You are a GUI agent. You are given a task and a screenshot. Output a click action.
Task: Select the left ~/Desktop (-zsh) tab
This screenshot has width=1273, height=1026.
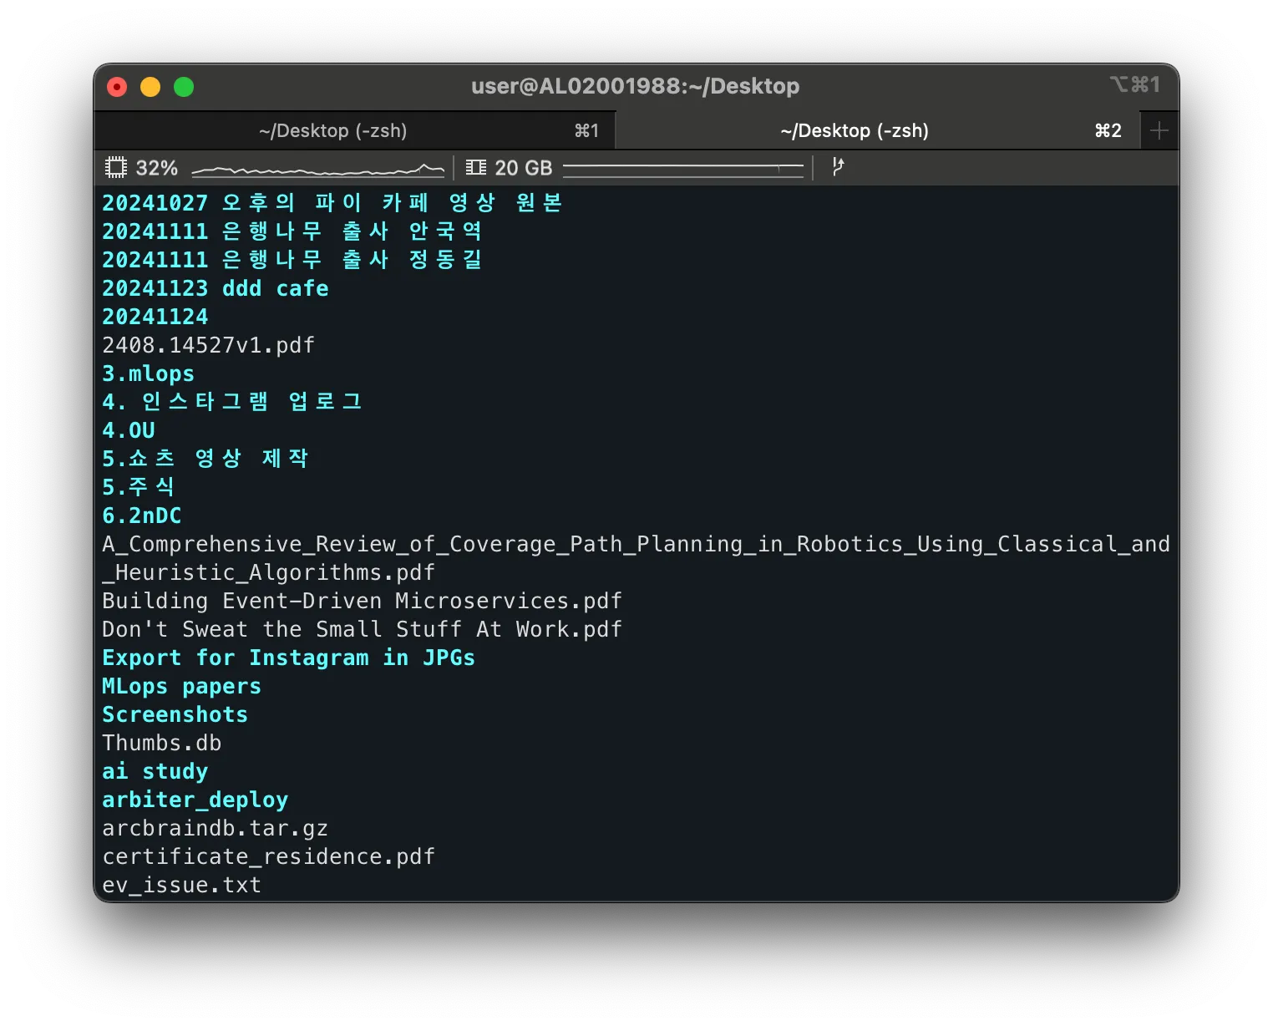(333, 130)
